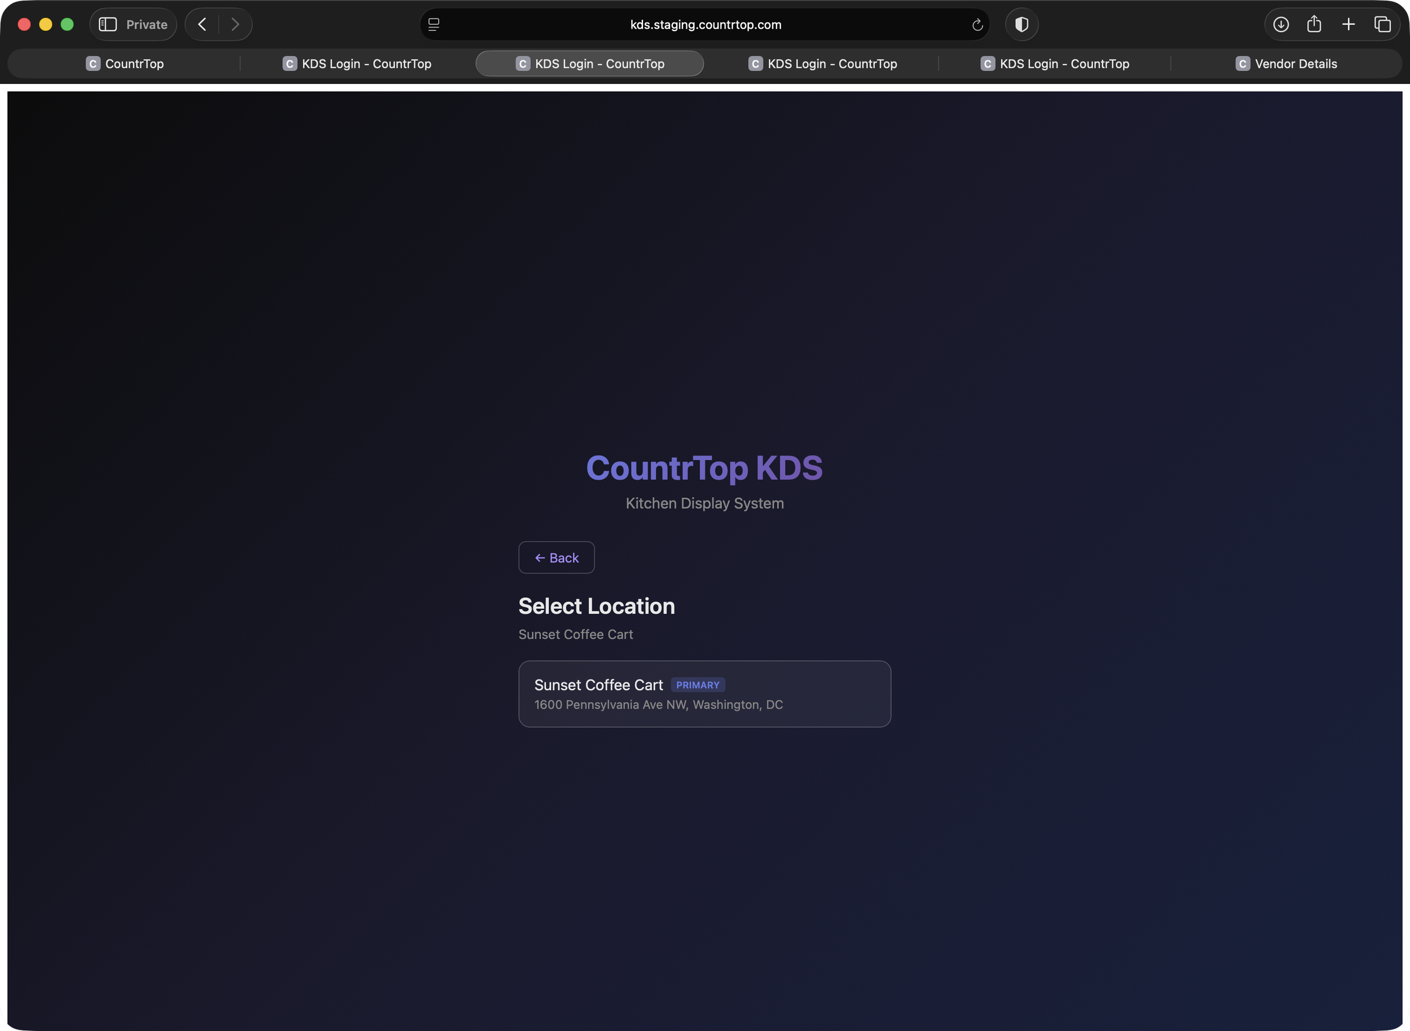This screenshot has height=1031, width=1410.
Task: Click the PRIMARY badge on the location card
Action: point(698,685)
